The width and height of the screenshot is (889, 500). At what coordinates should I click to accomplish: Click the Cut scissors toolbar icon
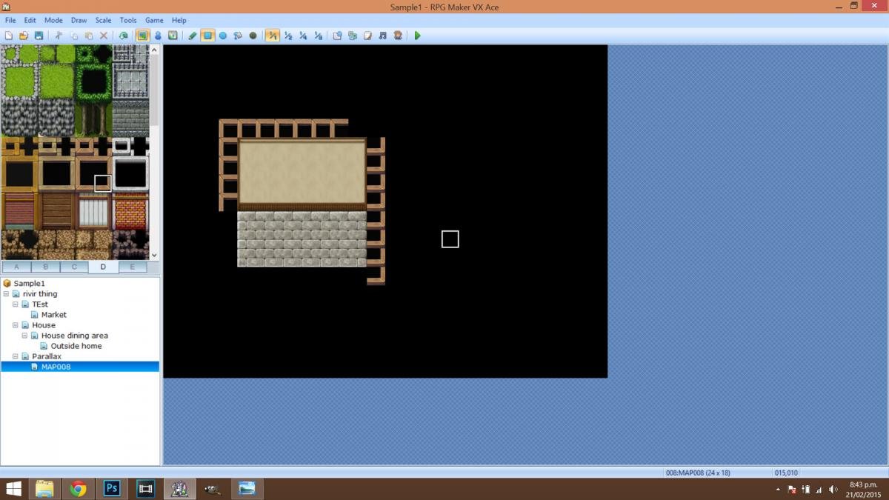(x=59, y=35)
